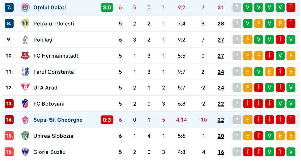Click the Poli Iași club crest

[25, 40]
